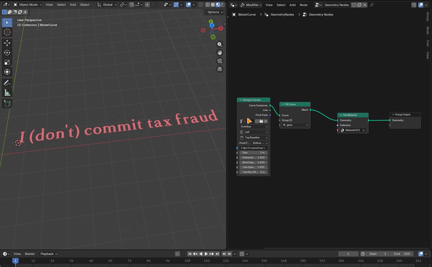
Task: Click the Geometry Nodes name field
Action: 337,5
